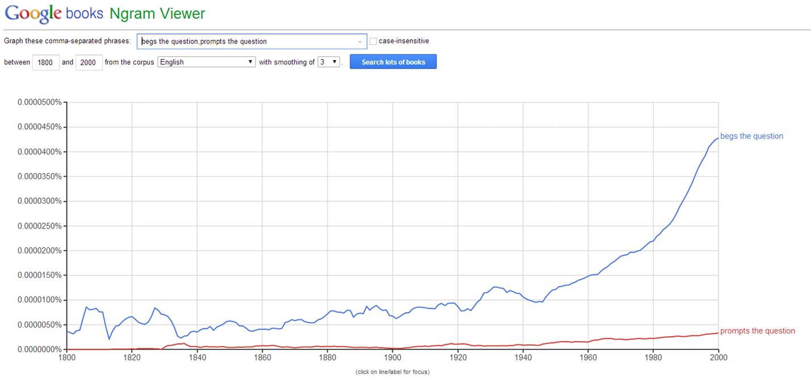Click the 'click on line/label for focus' note
This screenshot has height=384, width=811.
point(392,372)
